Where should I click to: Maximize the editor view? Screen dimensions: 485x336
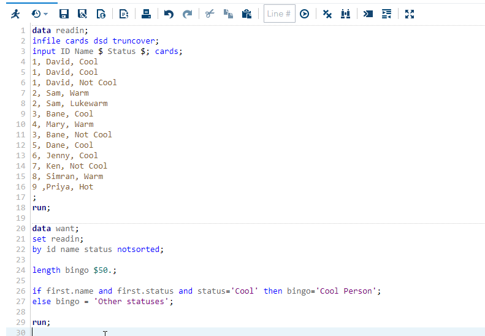(410, 13)
